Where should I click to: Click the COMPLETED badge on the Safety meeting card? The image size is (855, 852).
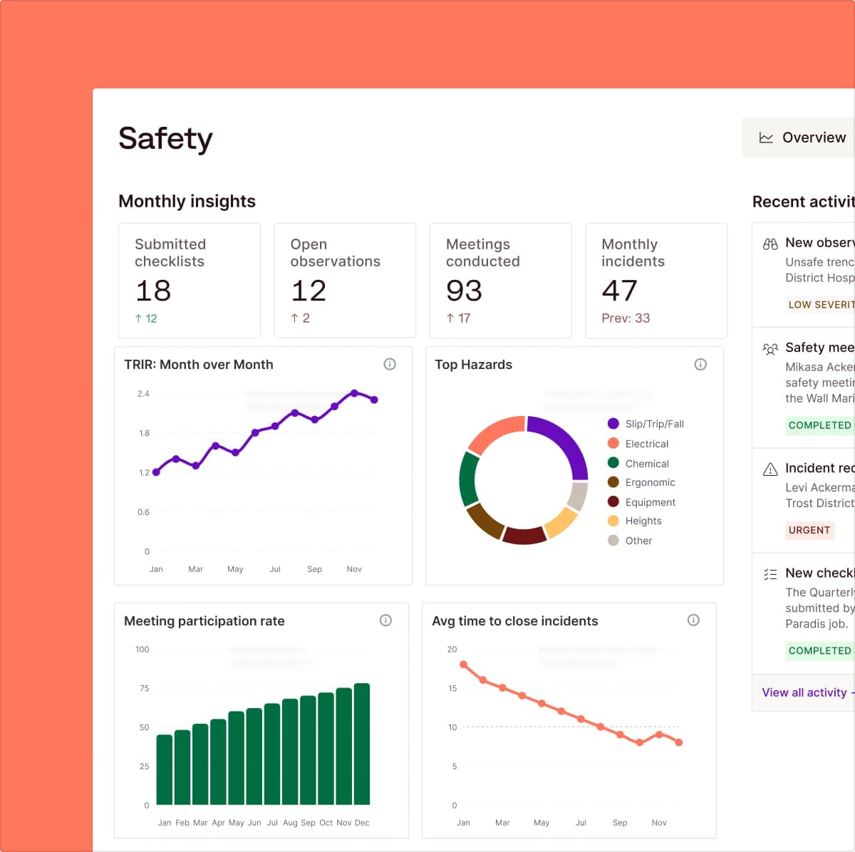pos(819,425)
